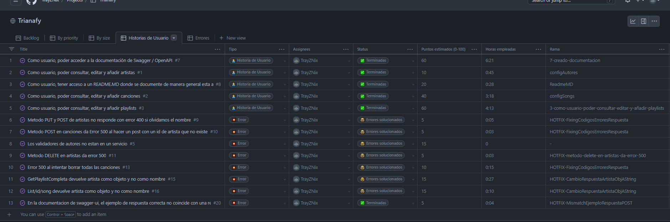
Task: Switch to the By size tab
Action: pos(99,38)
